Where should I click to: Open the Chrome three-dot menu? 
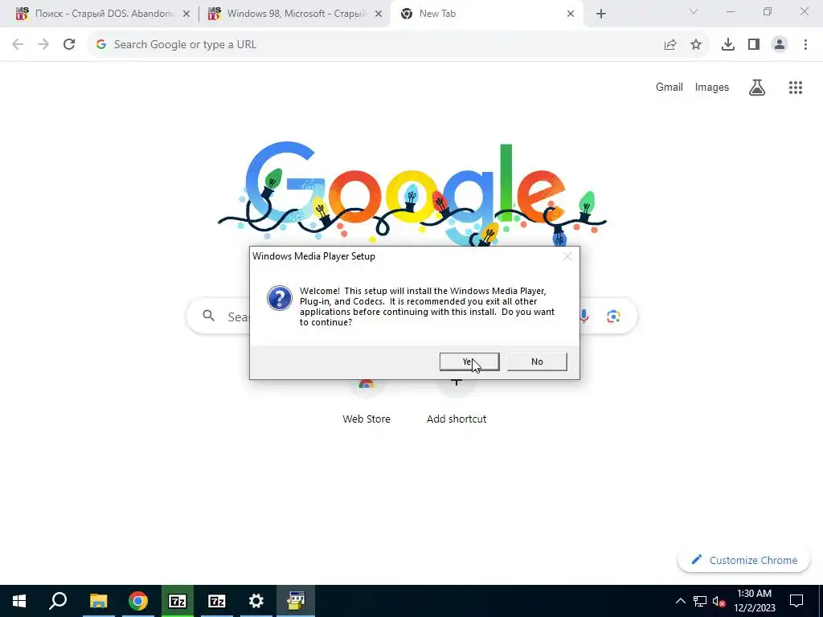[805, 45]
